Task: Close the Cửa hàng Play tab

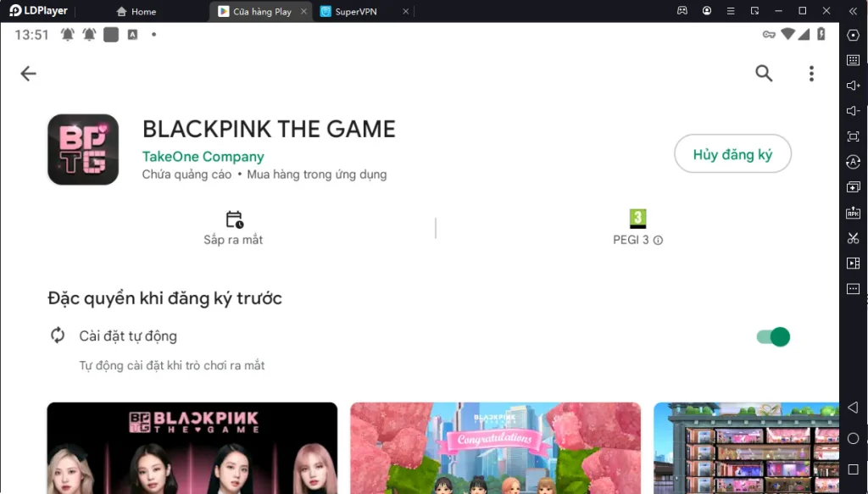Action: [x=304, y=11]
